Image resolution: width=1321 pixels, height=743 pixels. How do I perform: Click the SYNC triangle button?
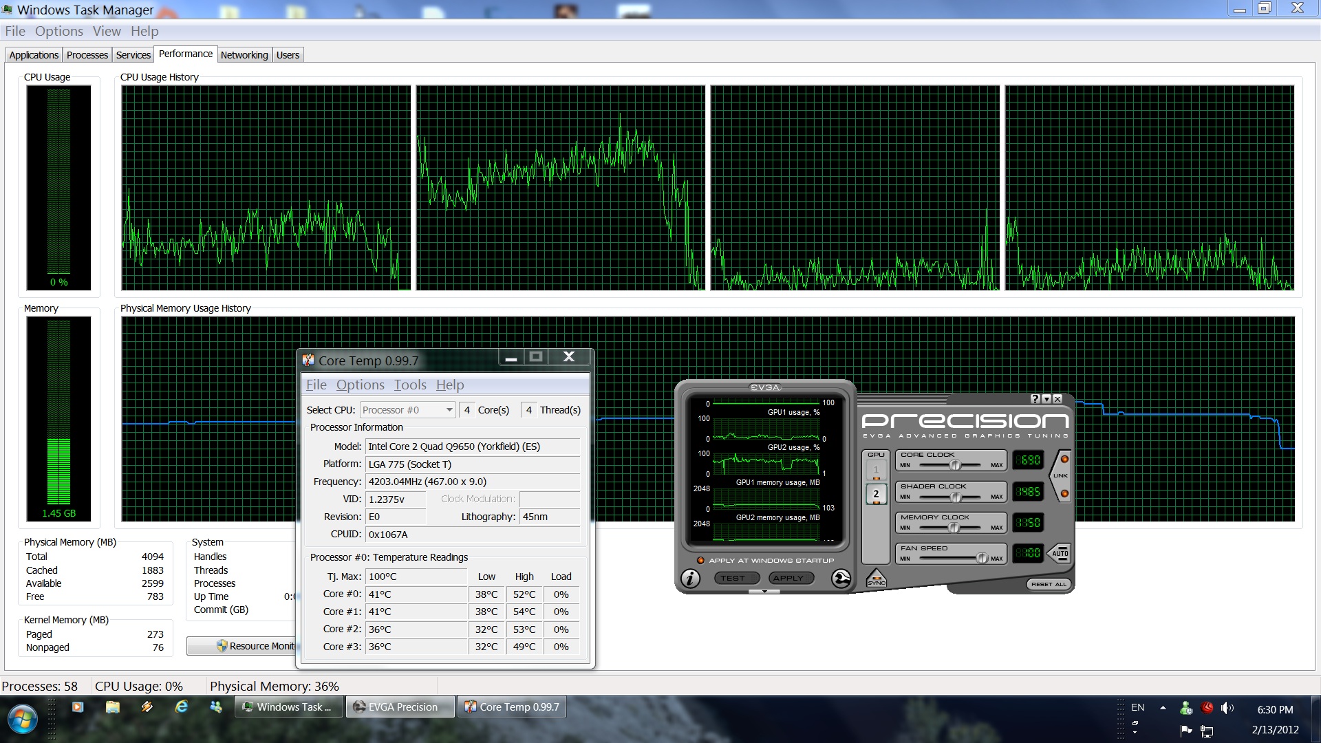tap(876, 579)
